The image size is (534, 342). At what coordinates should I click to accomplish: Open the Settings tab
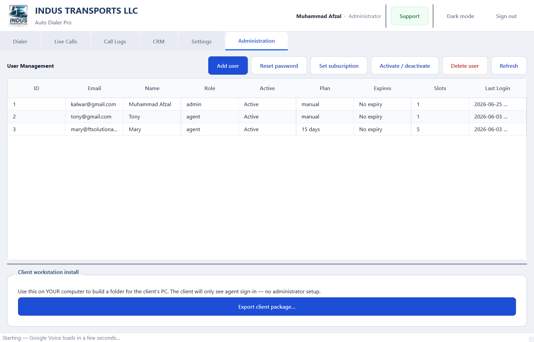click(201, 41)
